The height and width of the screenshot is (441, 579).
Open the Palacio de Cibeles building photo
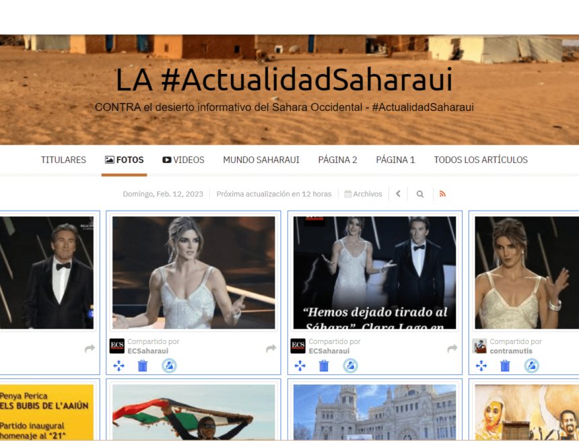(x=374, y=412)
